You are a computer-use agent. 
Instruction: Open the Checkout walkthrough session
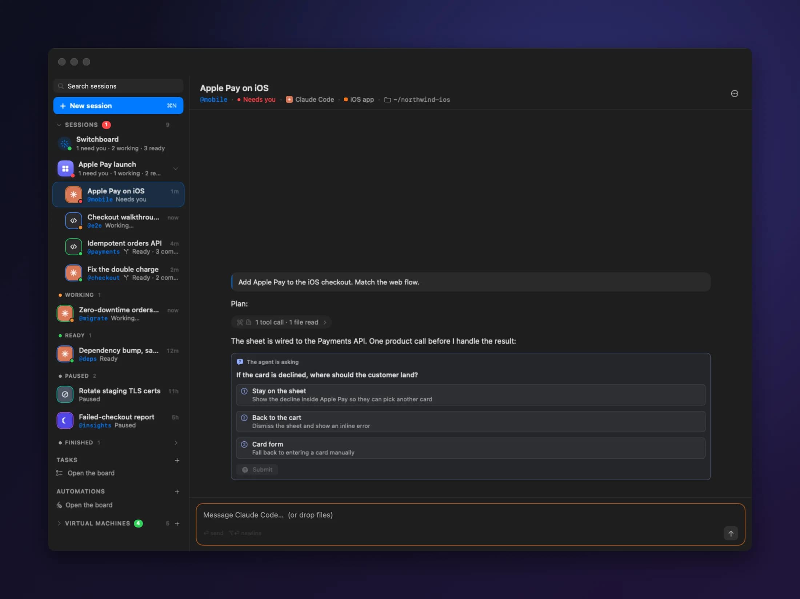[118, 221]
